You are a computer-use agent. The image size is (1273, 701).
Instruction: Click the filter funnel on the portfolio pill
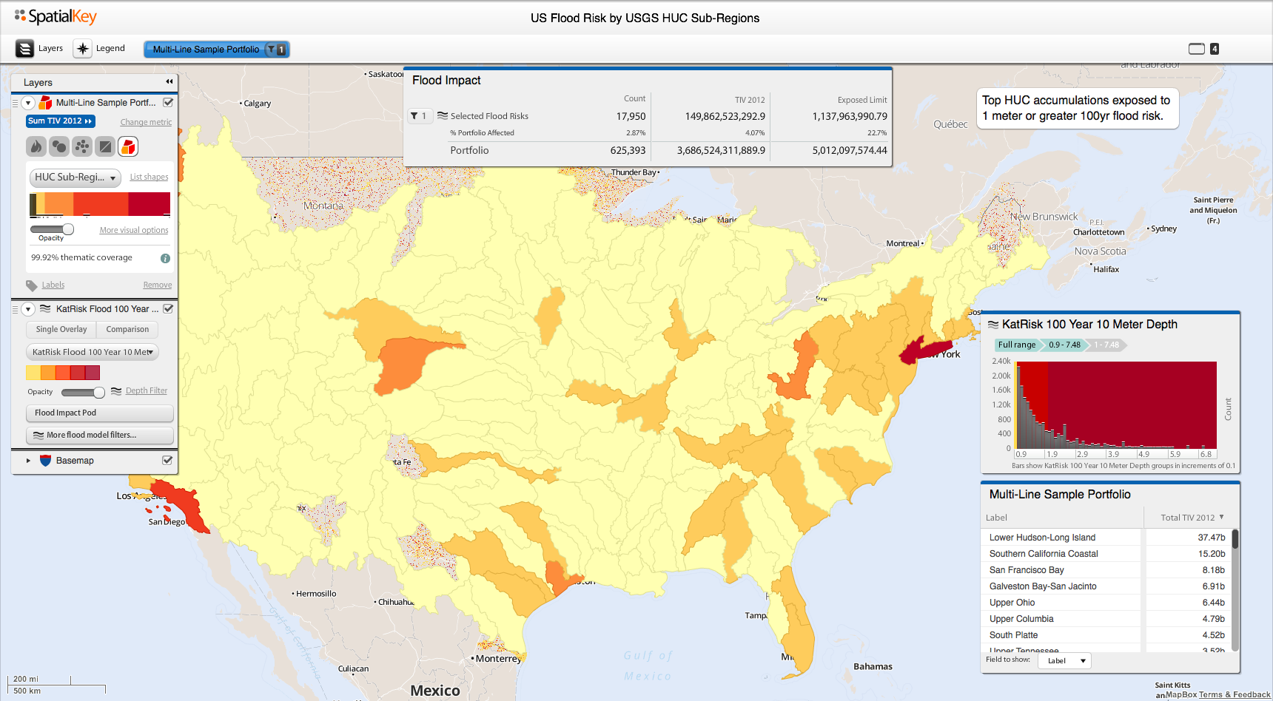click(x=272, y=50)
